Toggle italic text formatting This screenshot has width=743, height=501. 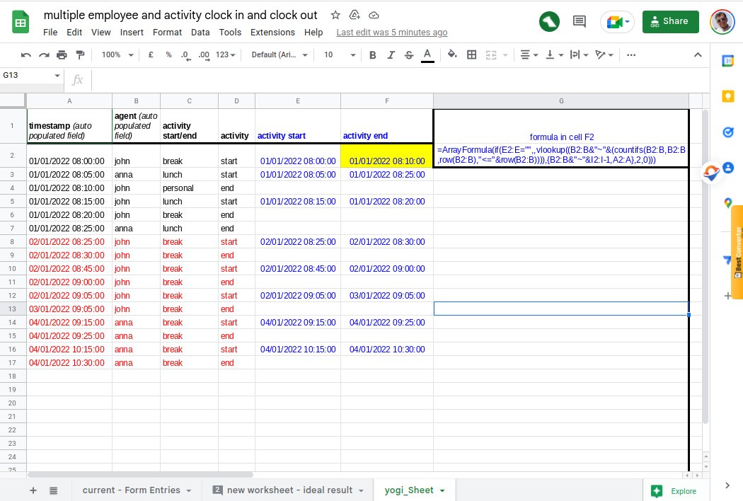[391, 54]
